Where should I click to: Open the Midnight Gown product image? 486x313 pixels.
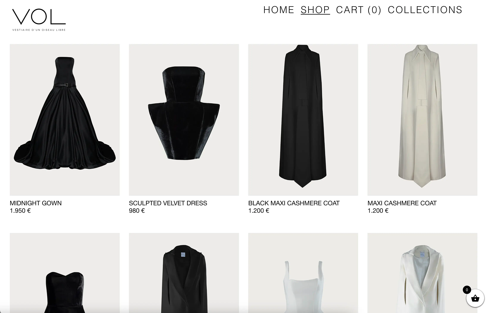coord(65,120)
